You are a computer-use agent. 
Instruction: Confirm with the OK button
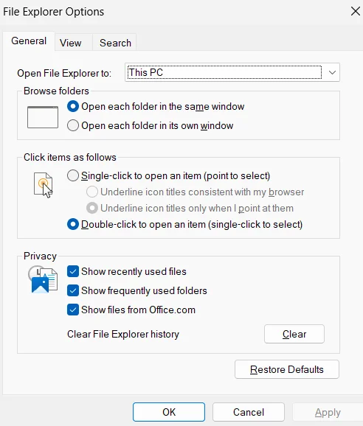(x=169, y=412)
